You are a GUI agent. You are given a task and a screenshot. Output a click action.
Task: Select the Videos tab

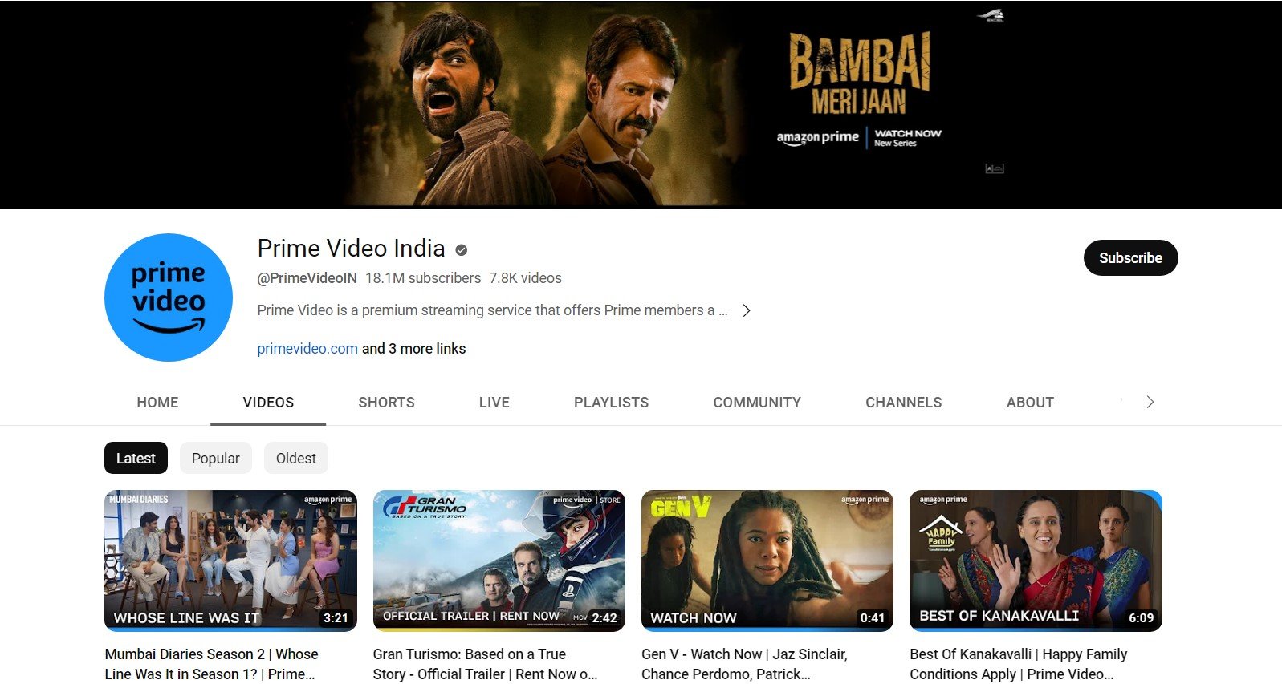click(x=268, y=403)
